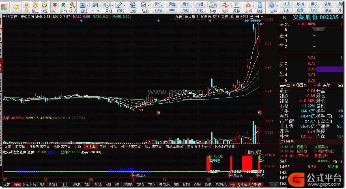
Task: Click the 自选 favorites star icon
Action: 82,5
